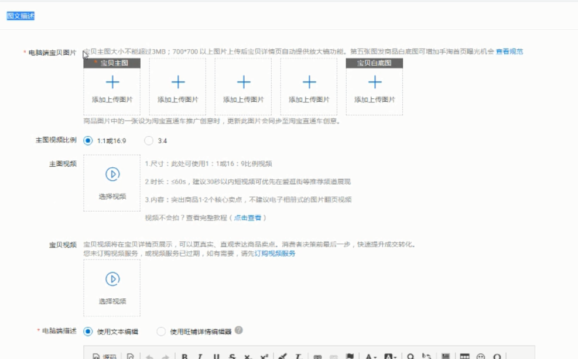Click the play icon in 主图视频 box
The height and width of the screenshot is (359, 578).
coord(112,174)
